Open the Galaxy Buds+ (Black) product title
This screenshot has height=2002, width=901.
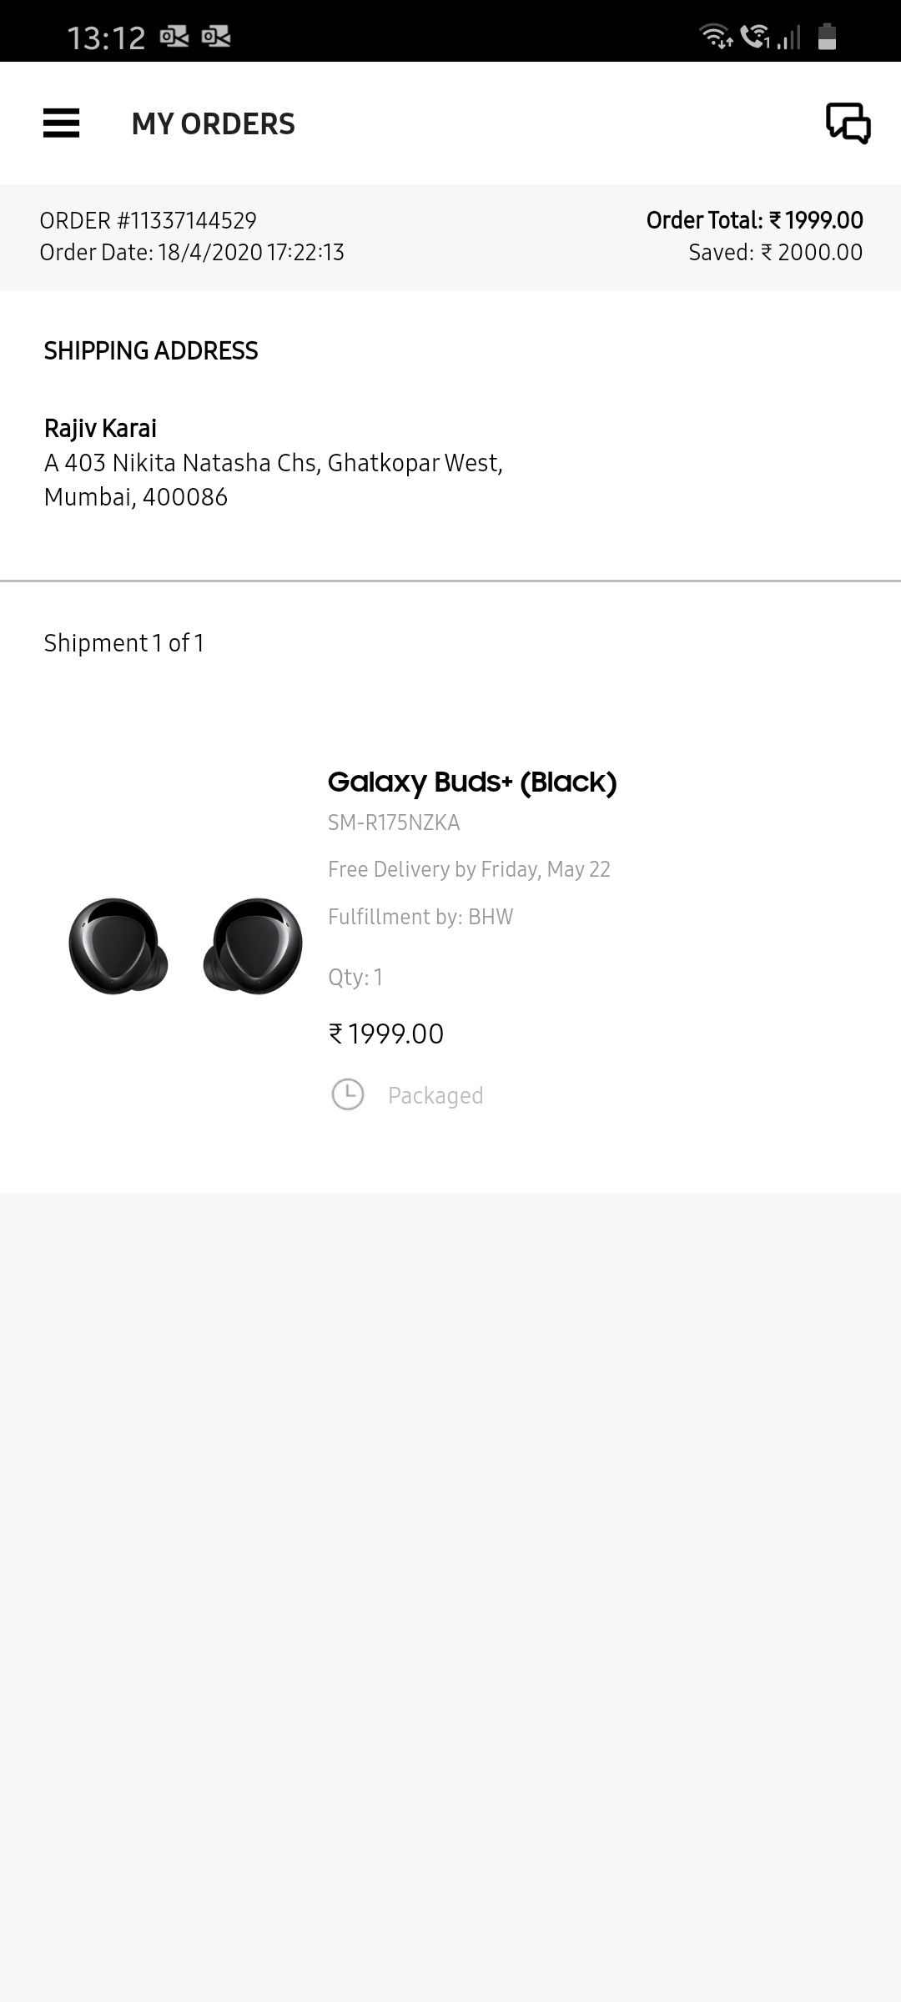coord(472,782)
